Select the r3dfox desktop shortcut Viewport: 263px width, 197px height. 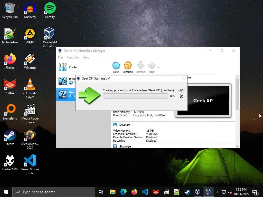[10, 87]
